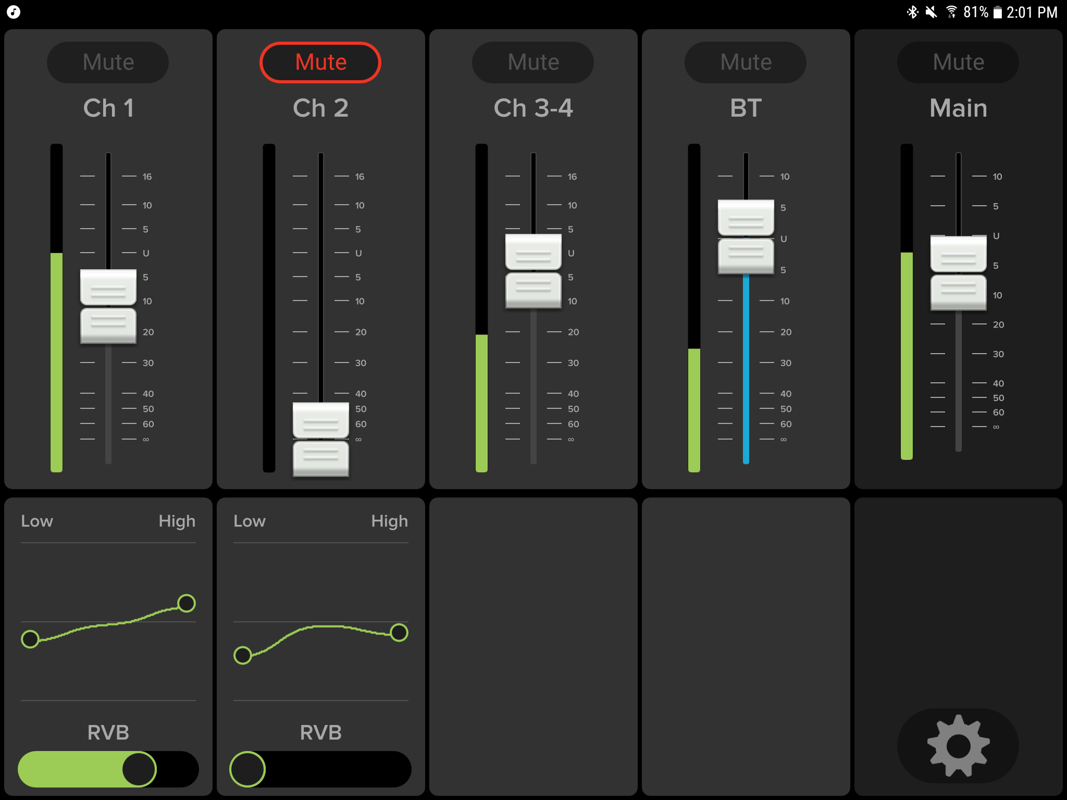Click the BT level meter
The image size is (1067, 800).
pos(694,308)
